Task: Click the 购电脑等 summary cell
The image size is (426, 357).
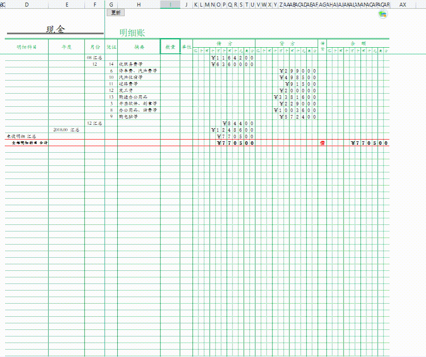Action: 139,116
